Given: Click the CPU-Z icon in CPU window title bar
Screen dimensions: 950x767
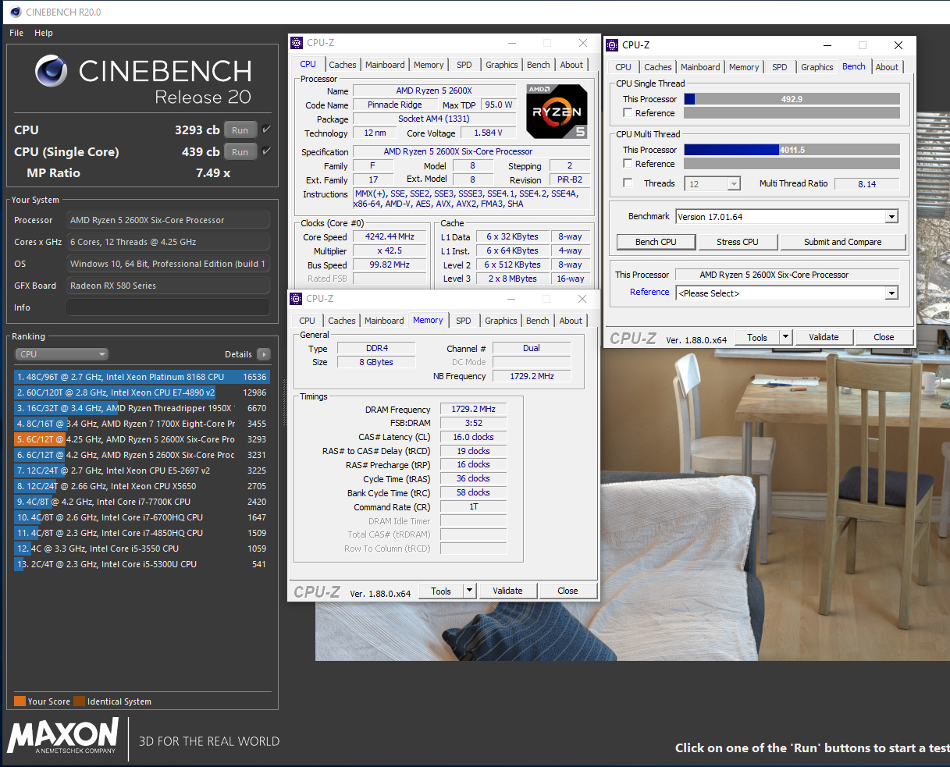Looking at the screenshot, I should pyautogui.click(x=297, y=43).
